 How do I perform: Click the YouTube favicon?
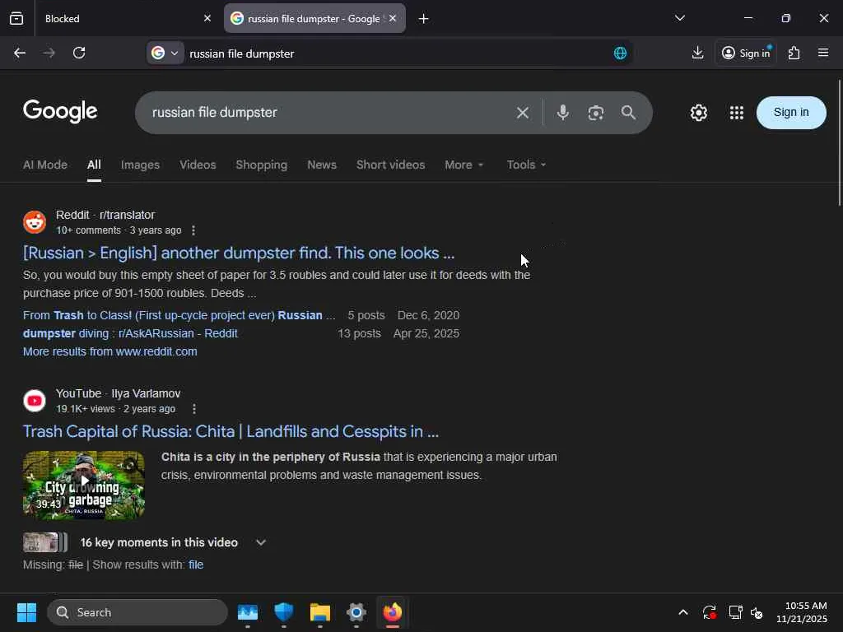pos(35,401)
